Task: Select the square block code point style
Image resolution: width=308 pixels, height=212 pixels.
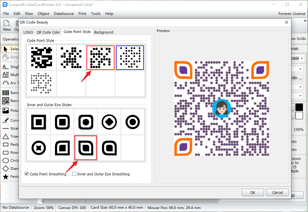Action: coord(41,58)
